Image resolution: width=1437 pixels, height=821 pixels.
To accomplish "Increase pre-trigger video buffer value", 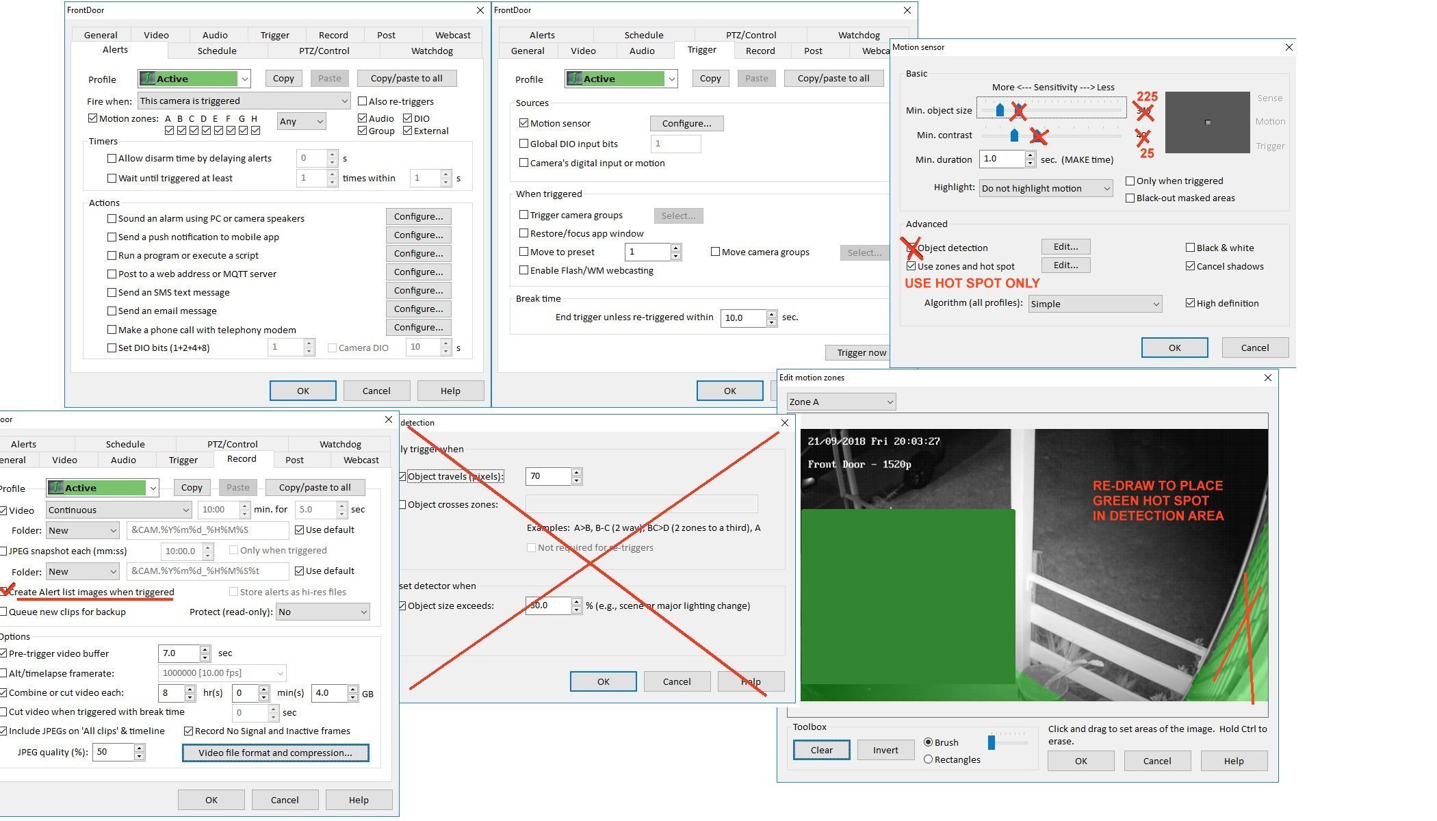I will (x=205, y=649).
